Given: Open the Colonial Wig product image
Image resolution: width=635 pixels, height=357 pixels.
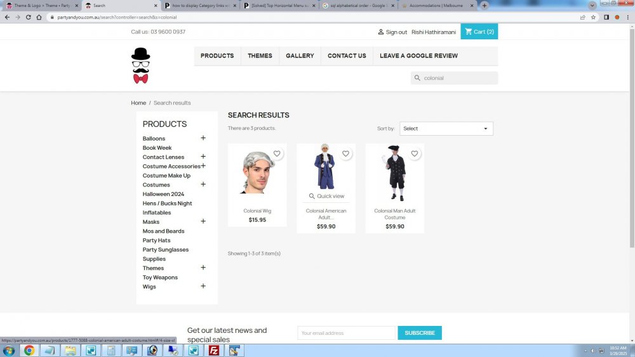Looking at the screenshot, I should click(257, 173).
